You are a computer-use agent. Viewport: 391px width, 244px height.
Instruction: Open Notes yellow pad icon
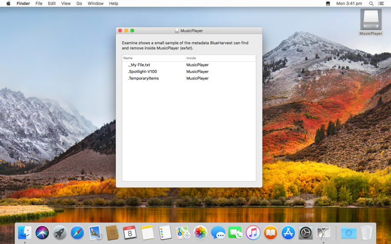[148, 233]
